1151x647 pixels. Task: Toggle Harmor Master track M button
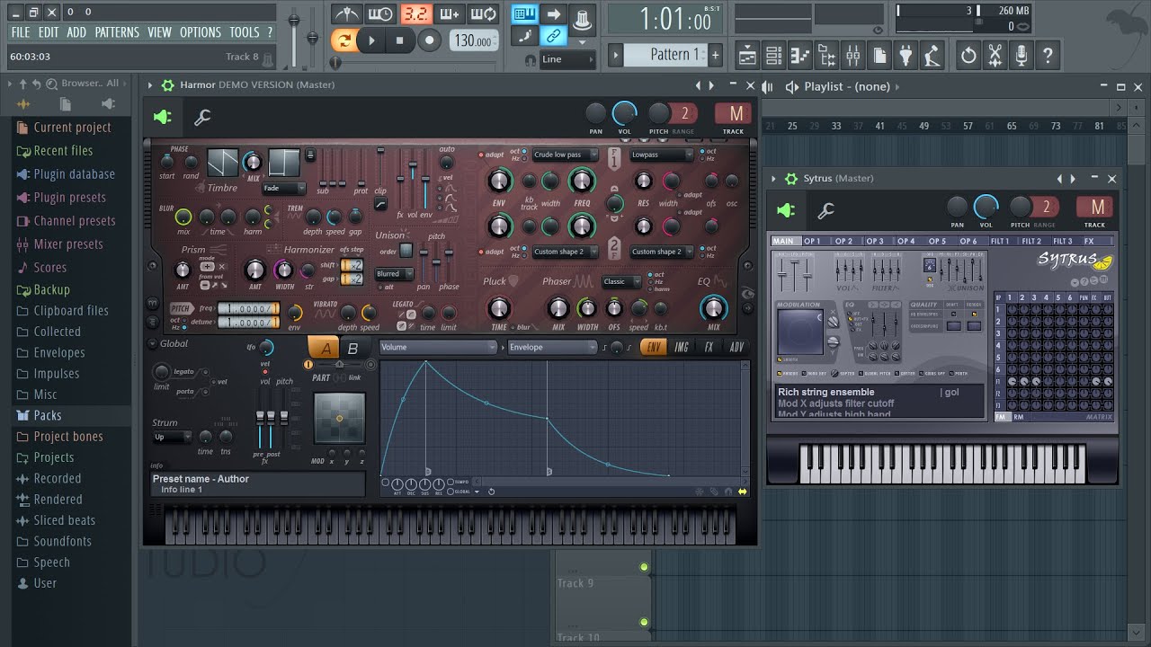pos(736,113)
